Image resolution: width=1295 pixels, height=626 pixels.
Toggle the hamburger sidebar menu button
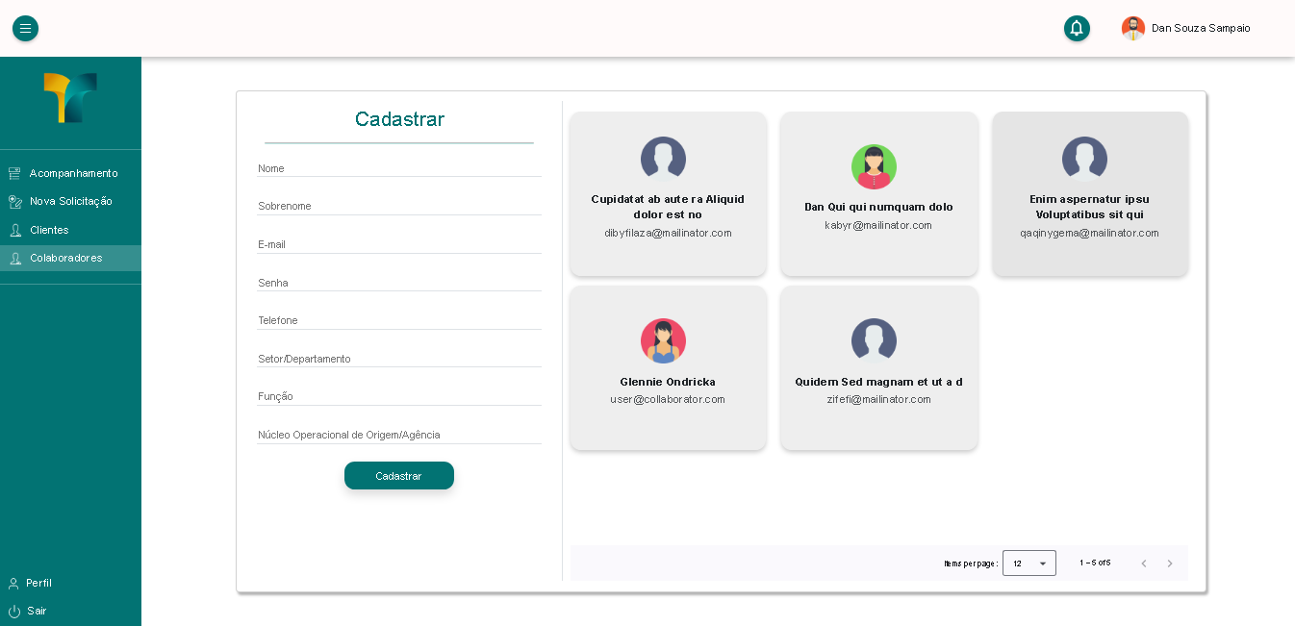pos(25,29)
